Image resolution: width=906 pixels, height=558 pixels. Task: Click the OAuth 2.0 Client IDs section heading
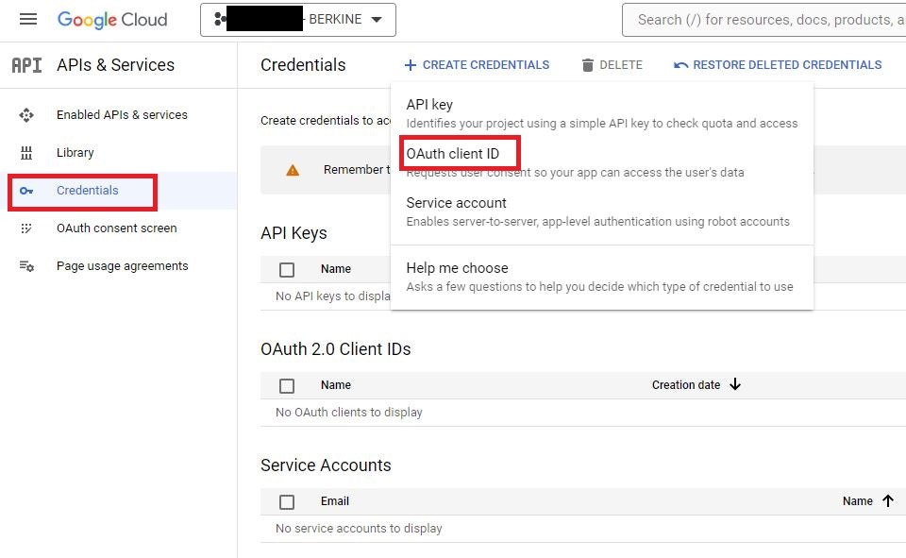pyautogui.click(x=336, y=349)
